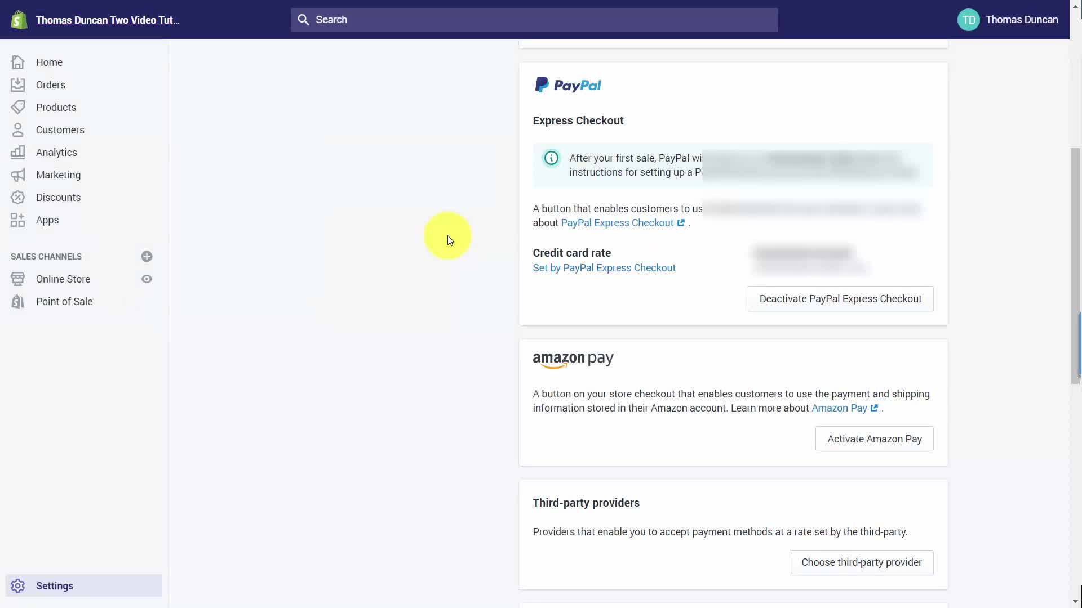Click the Apps grid icon
This screenshot has height=608, width=1082.
pos(17,220)
